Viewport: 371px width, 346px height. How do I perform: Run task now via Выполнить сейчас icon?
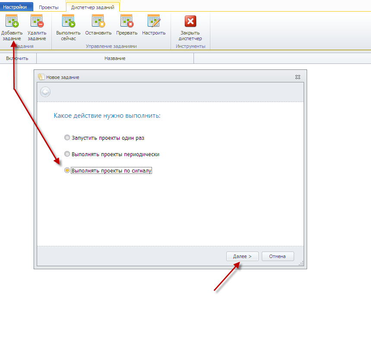click(x=68, y=21)
